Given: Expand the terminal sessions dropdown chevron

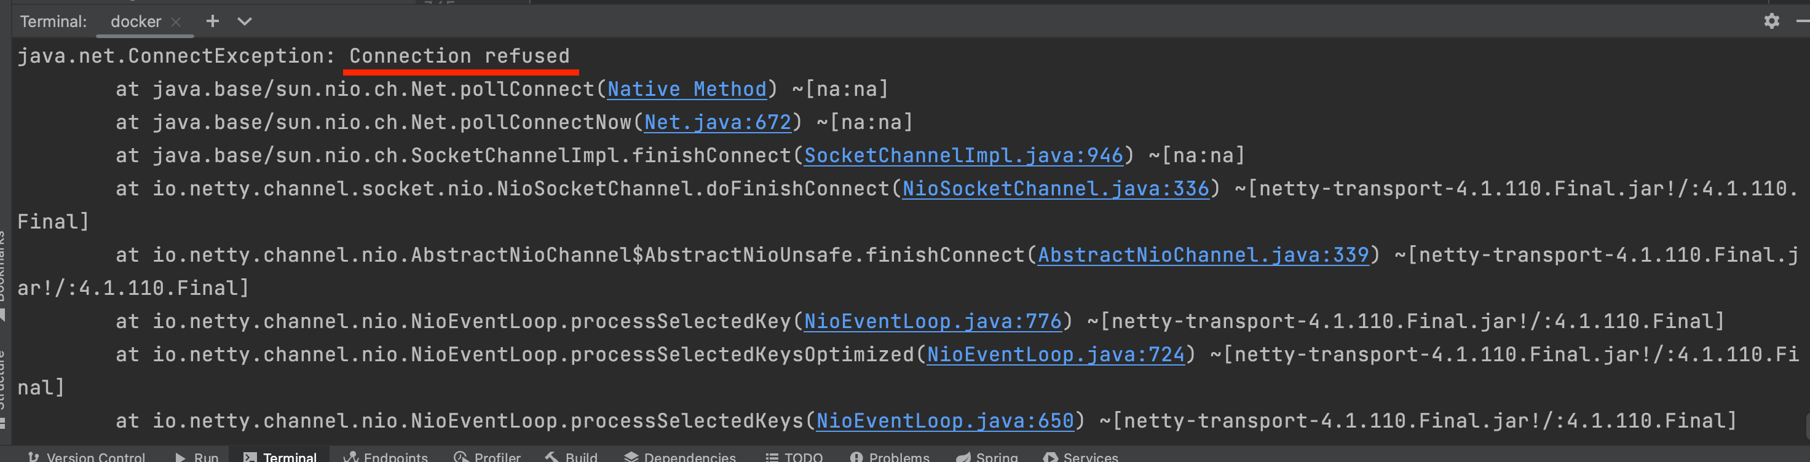Looking at the screenshot, I should (244, 21).
